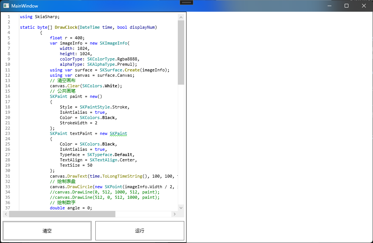The height and width of the screenshot is (243, 373).
Task: Click vertical scrollbar track below the thumb
Action: [181, 144]
